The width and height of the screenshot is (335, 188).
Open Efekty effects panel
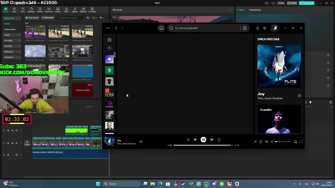pyautogui.click(x=40, y=10)
